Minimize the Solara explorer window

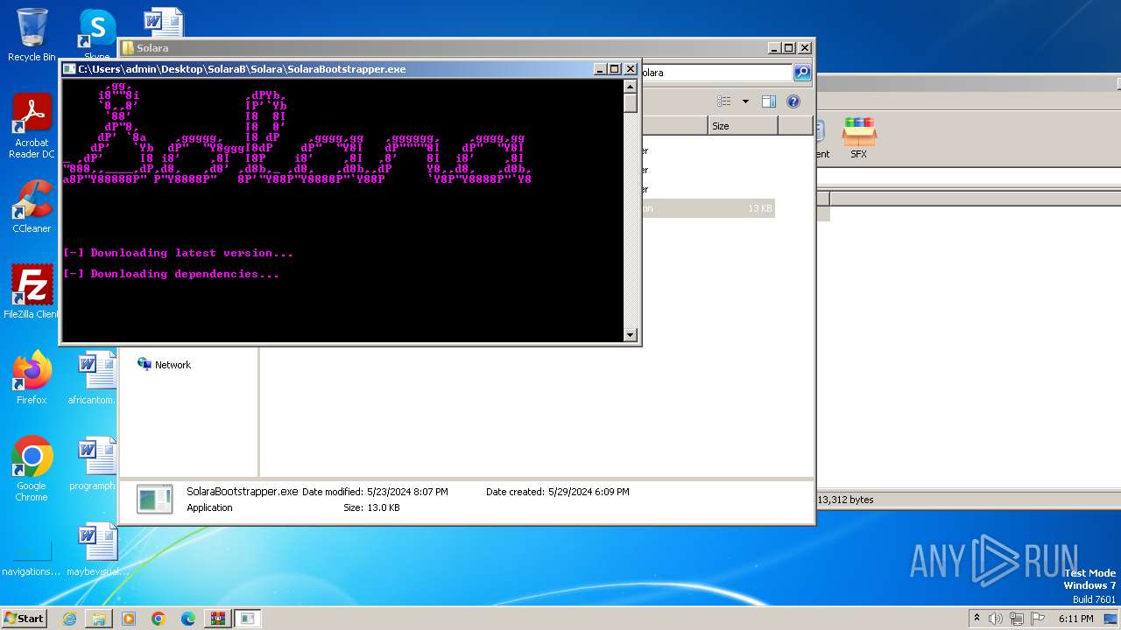(774, 48)
